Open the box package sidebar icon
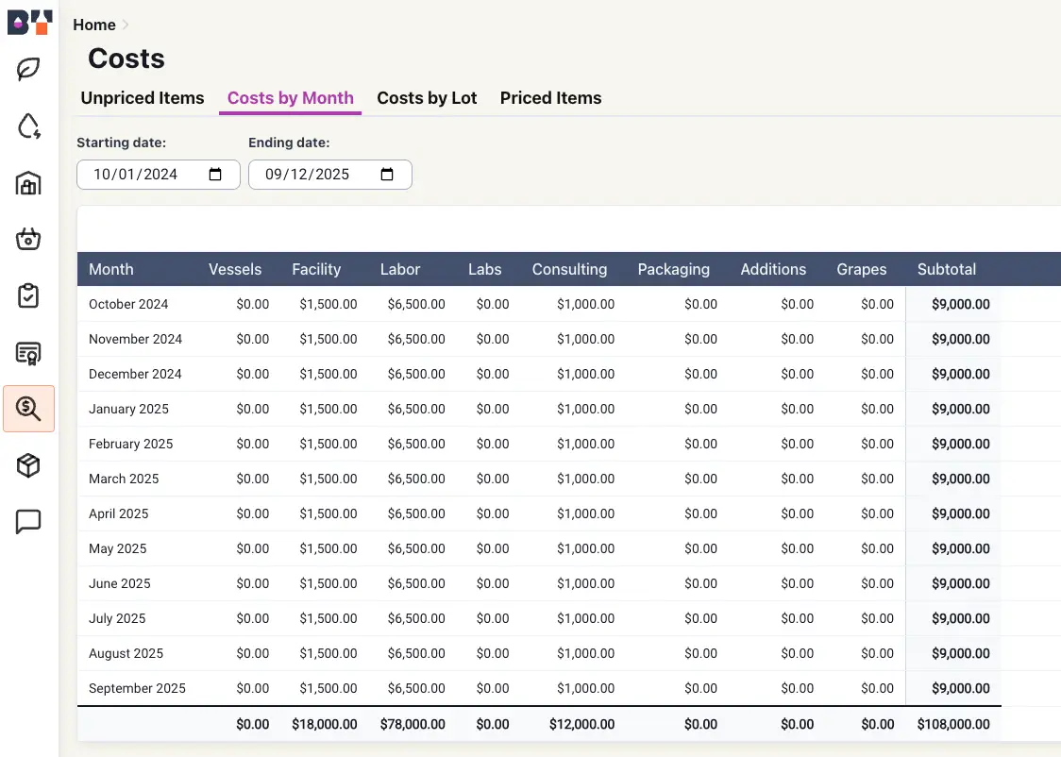 [x=29, y=465]
